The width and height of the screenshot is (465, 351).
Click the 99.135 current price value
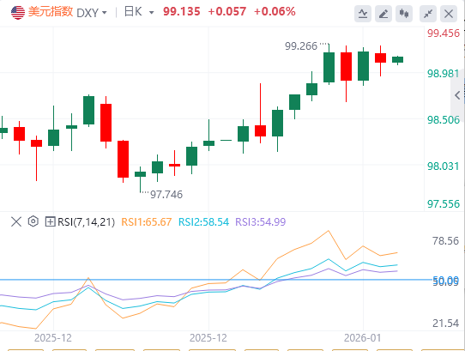[182, 11]
